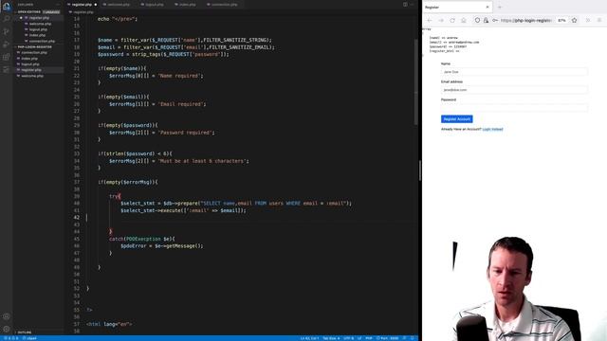The image size is (607, 341).
Task: Open index.php under Open Editors
Action: click(37, 35)
